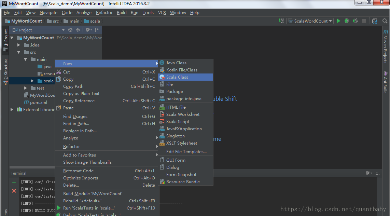Screen dimensions: 390x216
Task: Click Scala Worksheet icon in submenu
Action: [x=162, y=114]
